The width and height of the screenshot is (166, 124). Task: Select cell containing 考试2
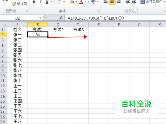point(58,30)
